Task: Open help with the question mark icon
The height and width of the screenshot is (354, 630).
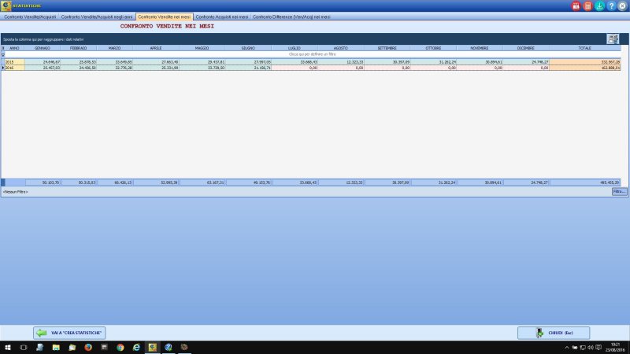Action: (611, 6)
